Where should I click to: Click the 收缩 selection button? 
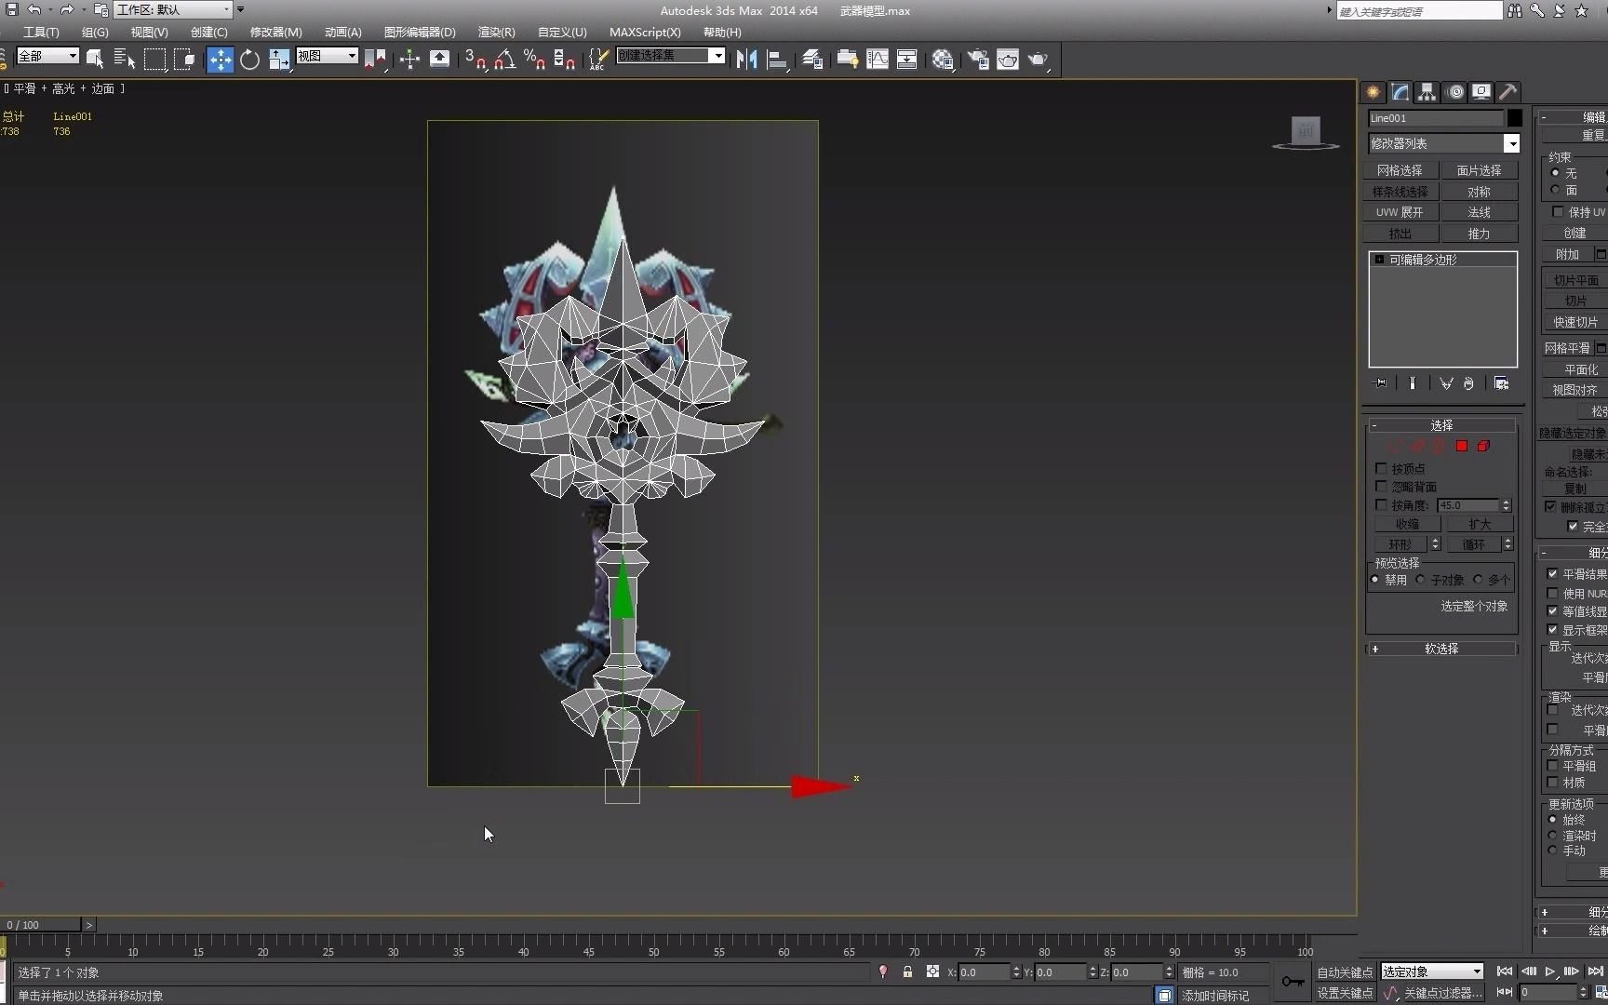coord(1407,524)
